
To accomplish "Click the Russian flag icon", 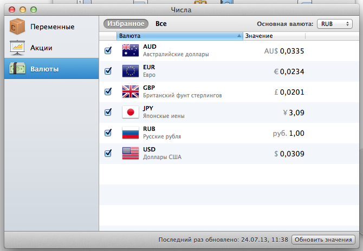I will (131, 133).
